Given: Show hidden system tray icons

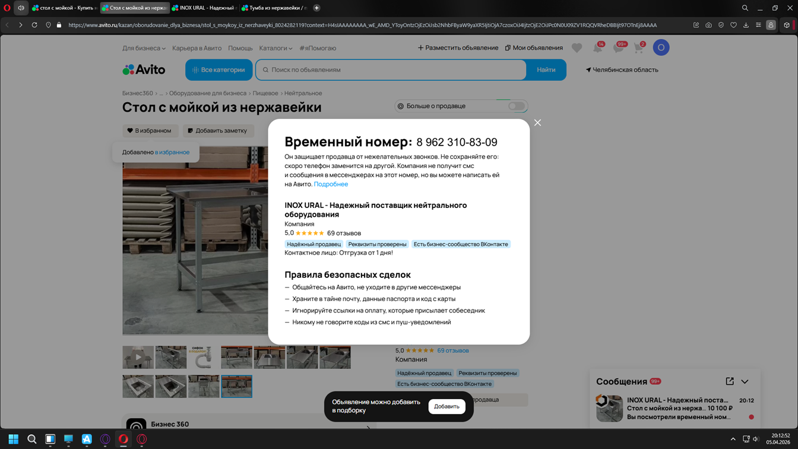Looking at the screenshot, I should click(733, 439).
